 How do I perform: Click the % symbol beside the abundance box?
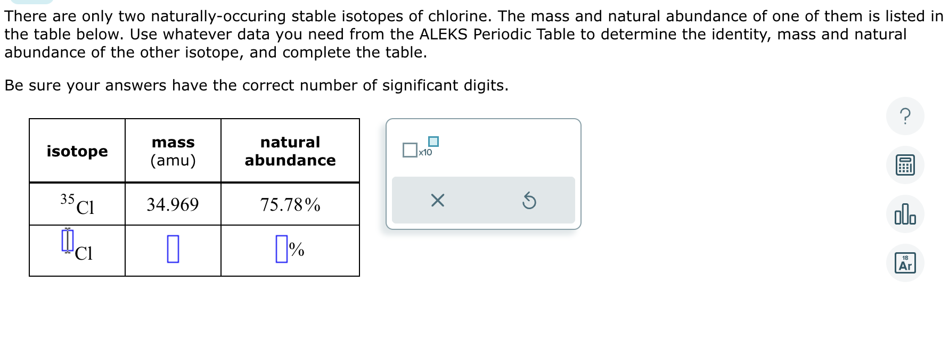point(296,250)
